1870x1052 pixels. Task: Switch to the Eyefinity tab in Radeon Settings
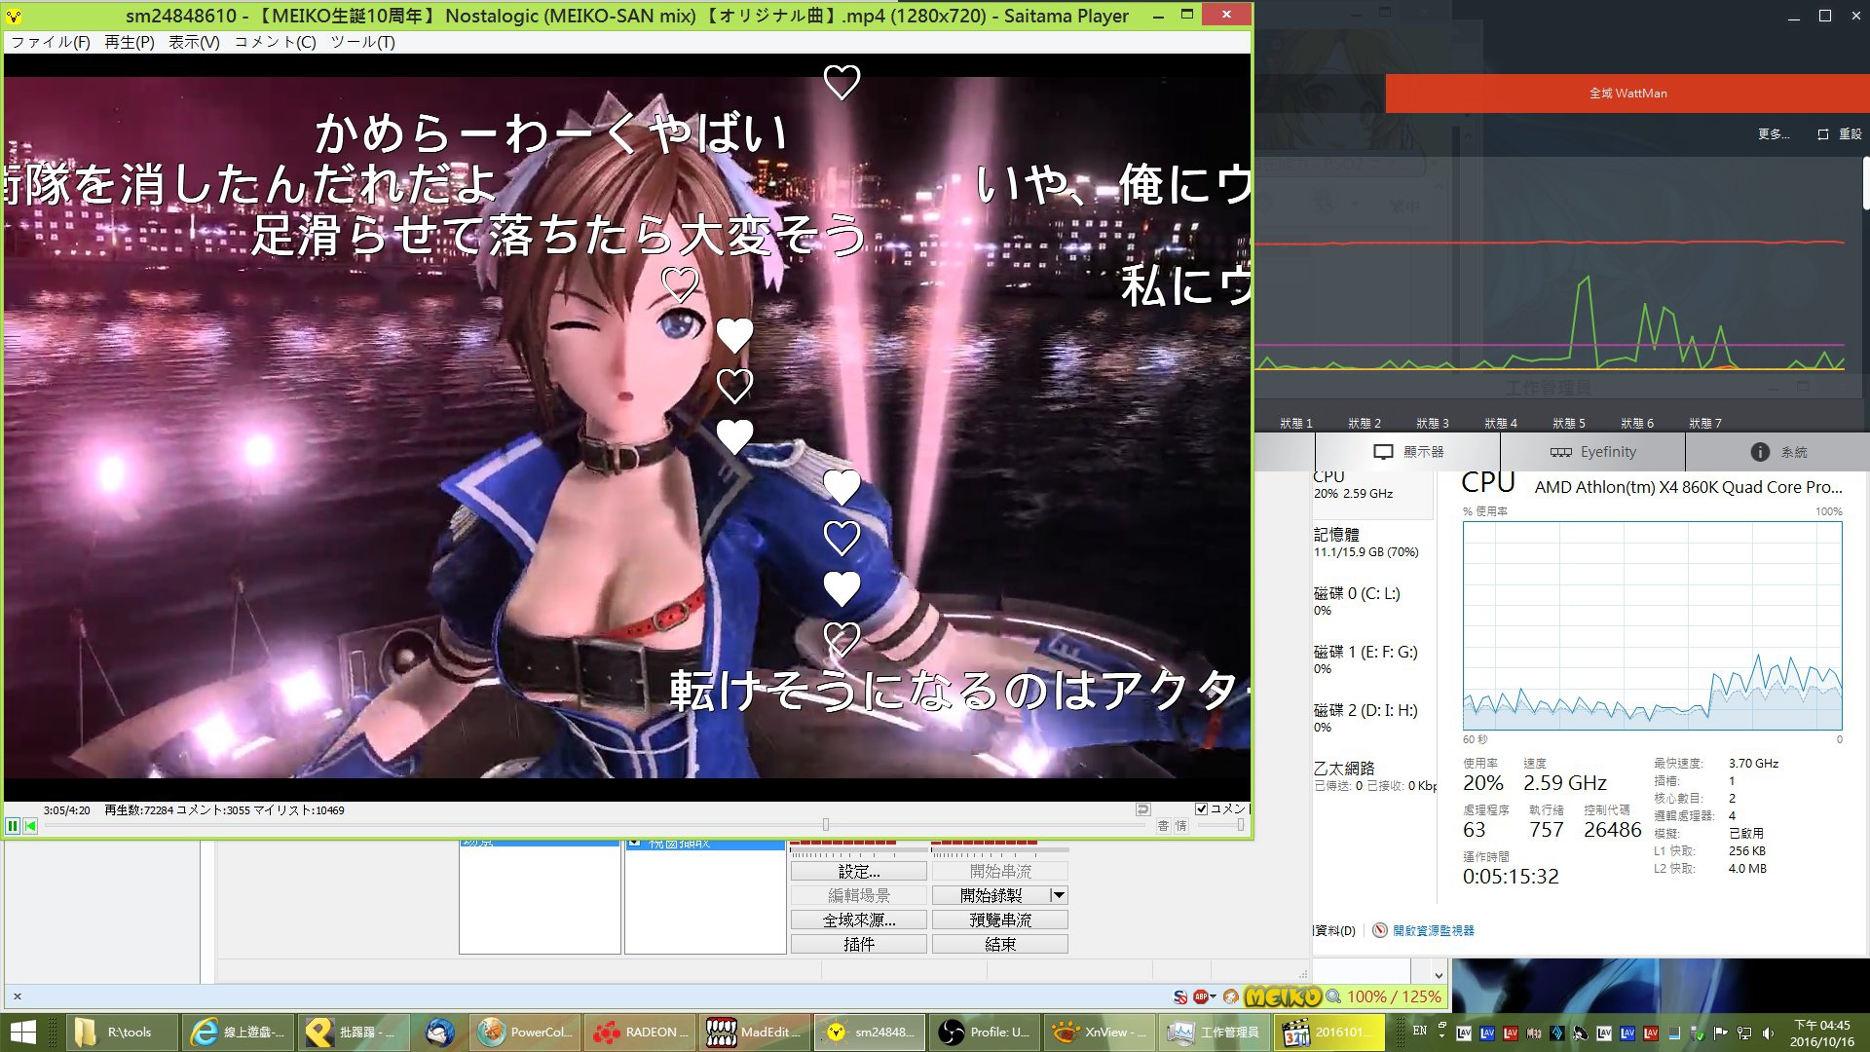click(1593, 452)
